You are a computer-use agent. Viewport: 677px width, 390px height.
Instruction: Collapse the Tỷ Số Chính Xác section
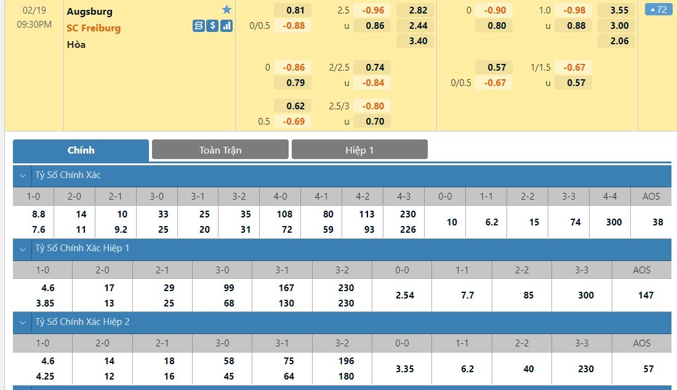click(23, 176)
